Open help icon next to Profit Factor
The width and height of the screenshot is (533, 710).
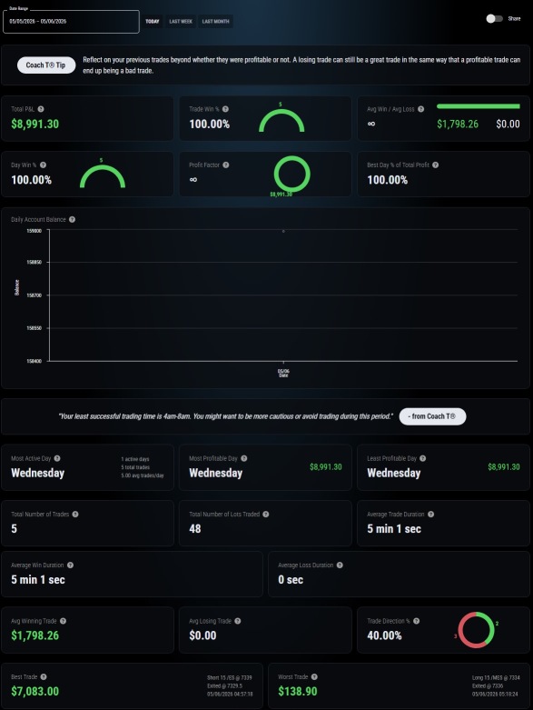point(225,165)
